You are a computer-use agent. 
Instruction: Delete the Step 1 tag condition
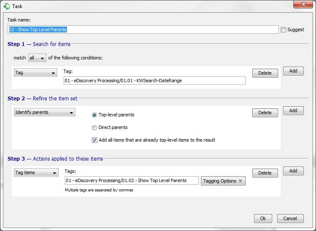[265, 73]
